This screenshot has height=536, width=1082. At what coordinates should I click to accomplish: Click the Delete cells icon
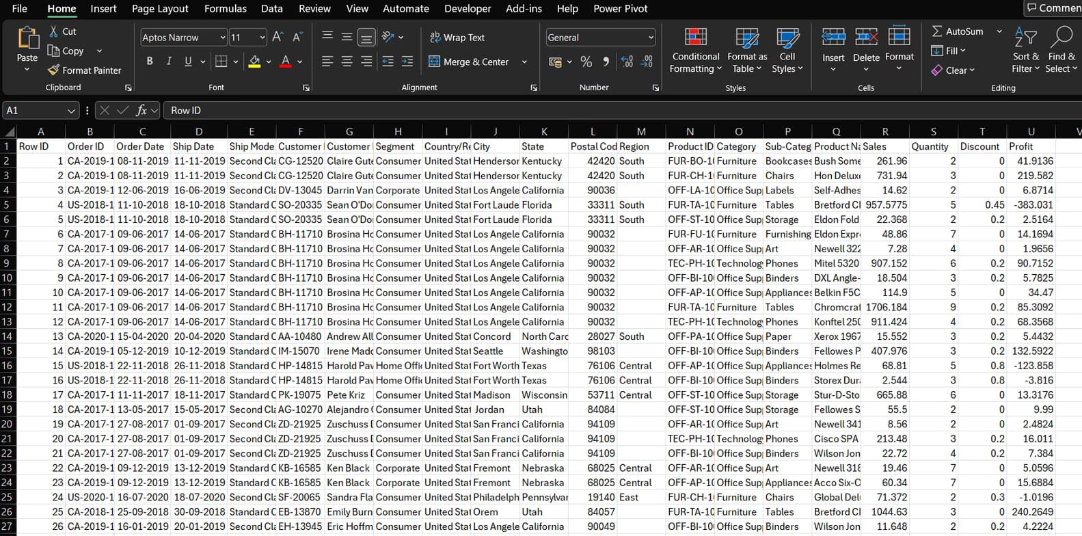866,37
